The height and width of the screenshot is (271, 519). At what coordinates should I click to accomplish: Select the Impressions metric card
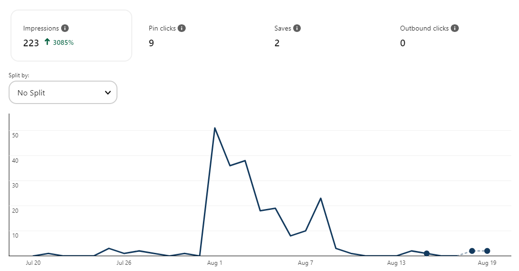point(71,35)
